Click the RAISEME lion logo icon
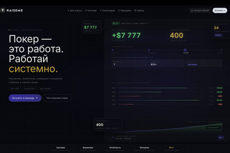 (3, 10)
